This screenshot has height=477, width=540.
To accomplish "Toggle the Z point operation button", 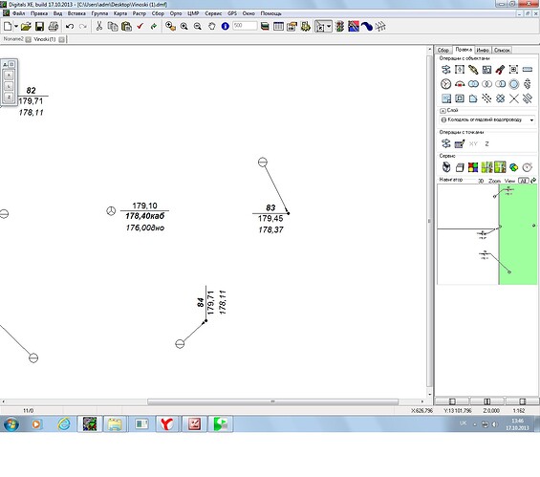I will pyautogui.click(x=486, y=144).
